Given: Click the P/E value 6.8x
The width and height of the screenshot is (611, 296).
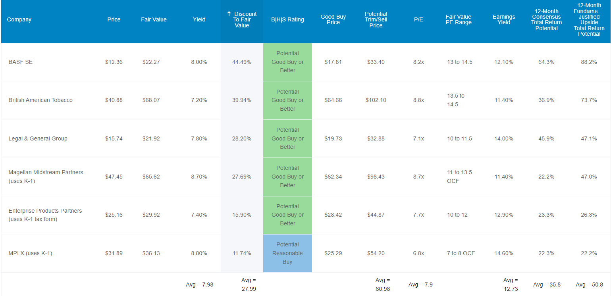Looking at the screenshot, I should pos(418,253).
